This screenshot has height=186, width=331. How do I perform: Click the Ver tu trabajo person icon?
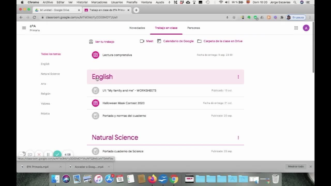pos(91,42)
